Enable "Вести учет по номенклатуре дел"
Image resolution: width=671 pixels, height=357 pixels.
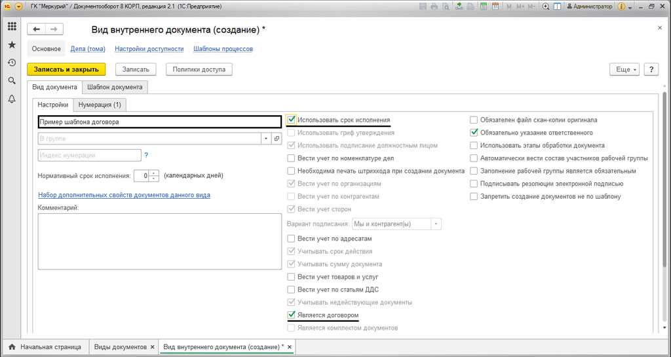[x=292, y=158]
